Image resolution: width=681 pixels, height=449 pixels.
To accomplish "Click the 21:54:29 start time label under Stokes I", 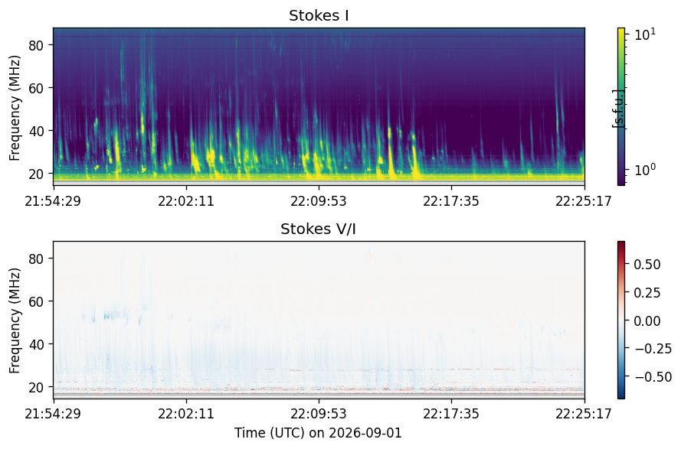I will (x=53, y=201).
